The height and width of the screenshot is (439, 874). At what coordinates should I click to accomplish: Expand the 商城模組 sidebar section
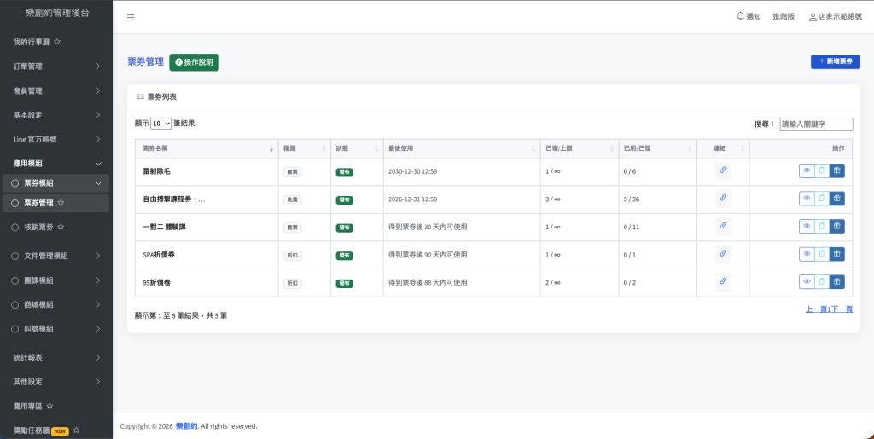55,304
